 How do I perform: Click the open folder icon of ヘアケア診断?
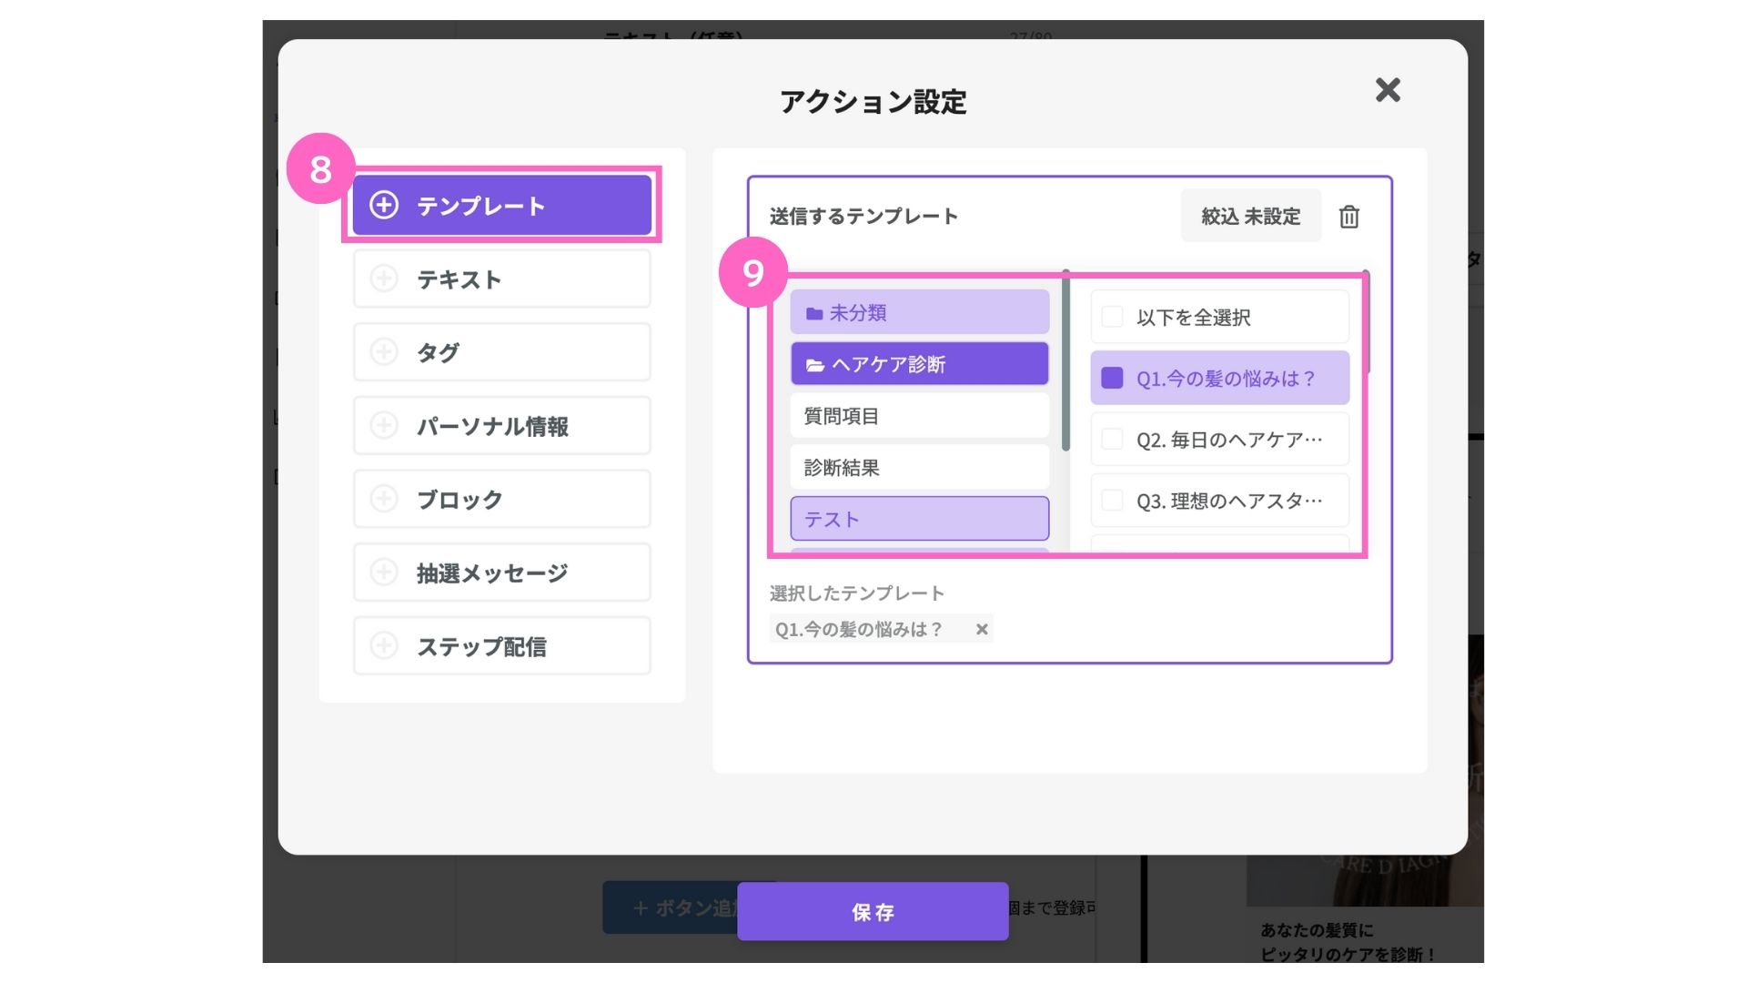coord(815,365)
